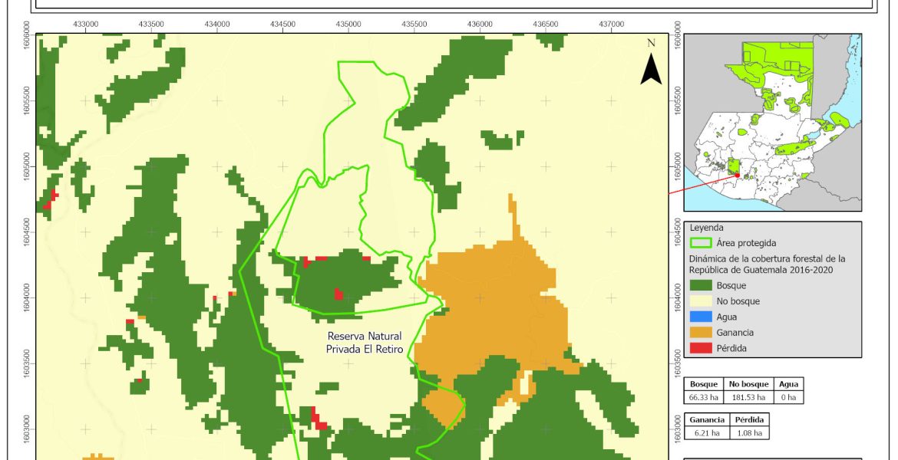Click the Agua 0 ha table cell
898x460 pixels.
(787, 397)
